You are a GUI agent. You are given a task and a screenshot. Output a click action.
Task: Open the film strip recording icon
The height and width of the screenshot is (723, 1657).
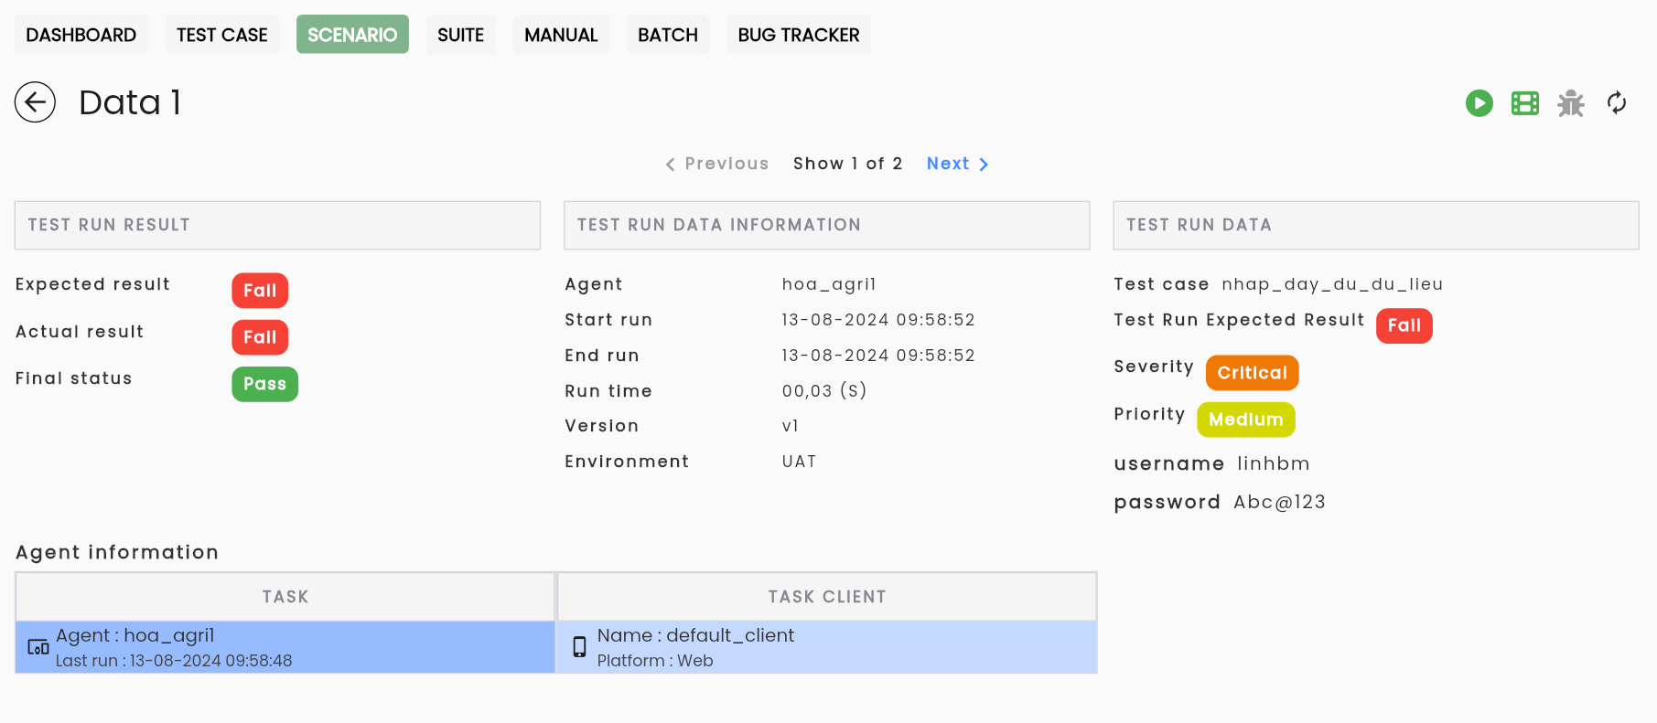pos(1524,103)
